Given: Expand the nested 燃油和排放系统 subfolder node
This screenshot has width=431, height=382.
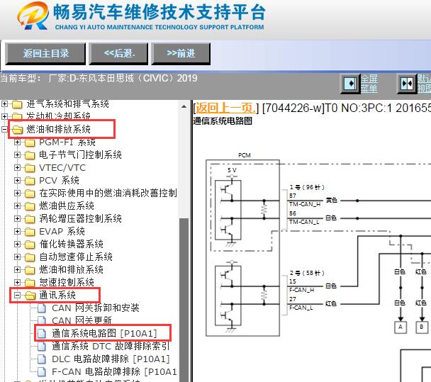Looking at the screenshot, I should pos(17,269).
